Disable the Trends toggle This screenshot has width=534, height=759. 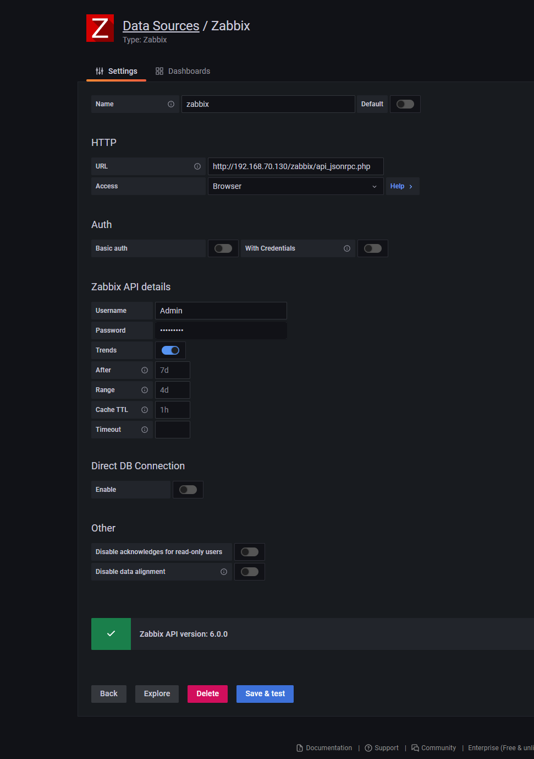coord(170,350)
